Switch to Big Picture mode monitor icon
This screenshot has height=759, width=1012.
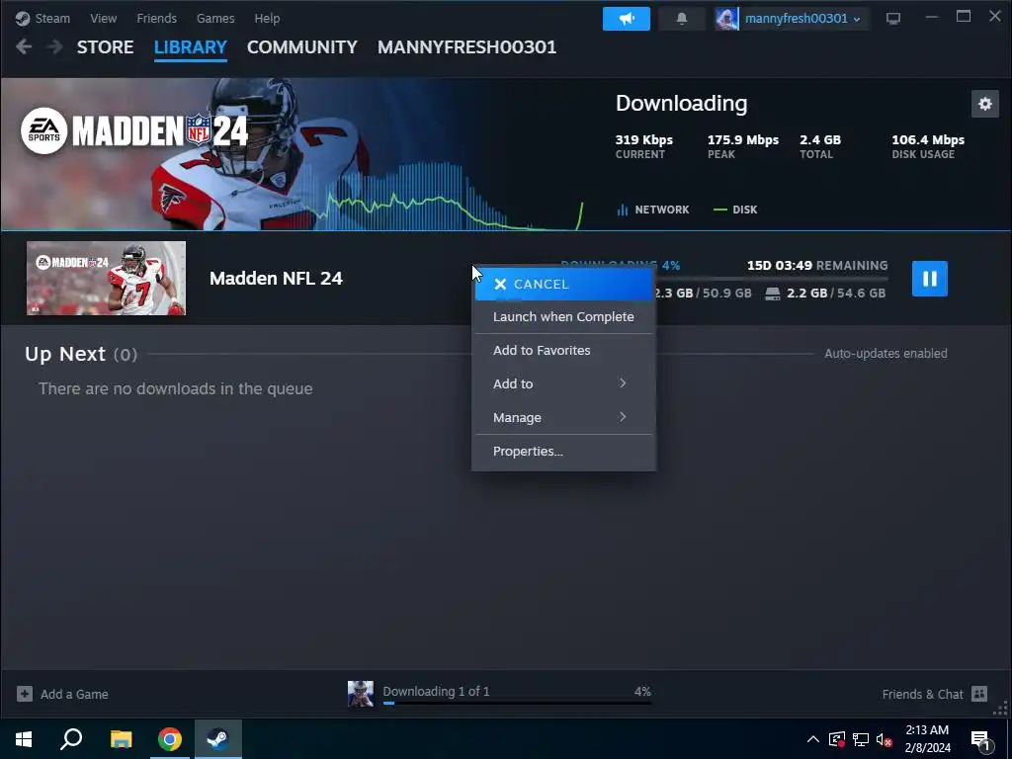pyautogui.click(x=893, y=19)
